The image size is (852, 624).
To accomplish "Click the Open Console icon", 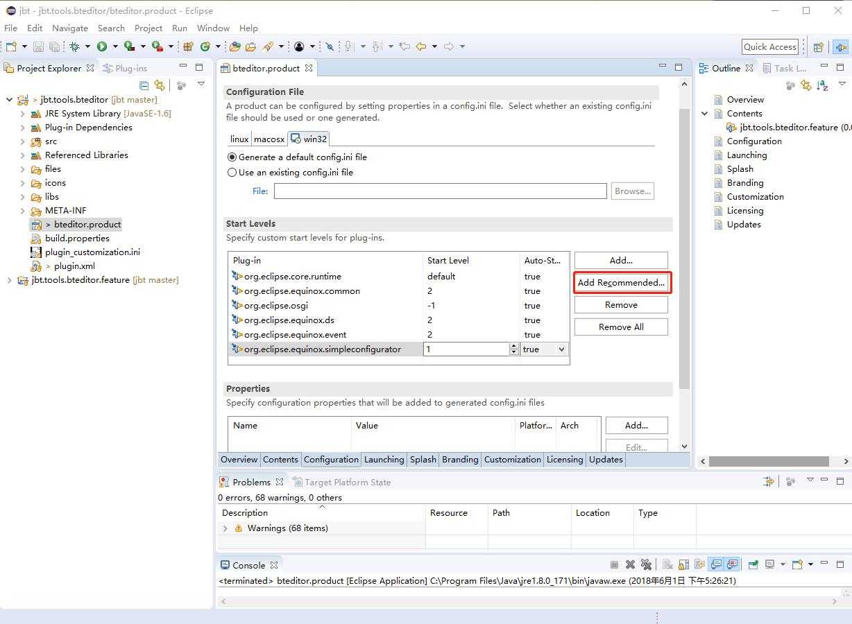I will pyautogui.click(x=797, y=564).
